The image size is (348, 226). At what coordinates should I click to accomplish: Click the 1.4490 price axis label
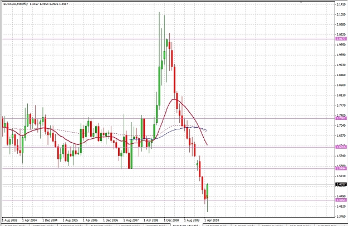click(341, 196)
